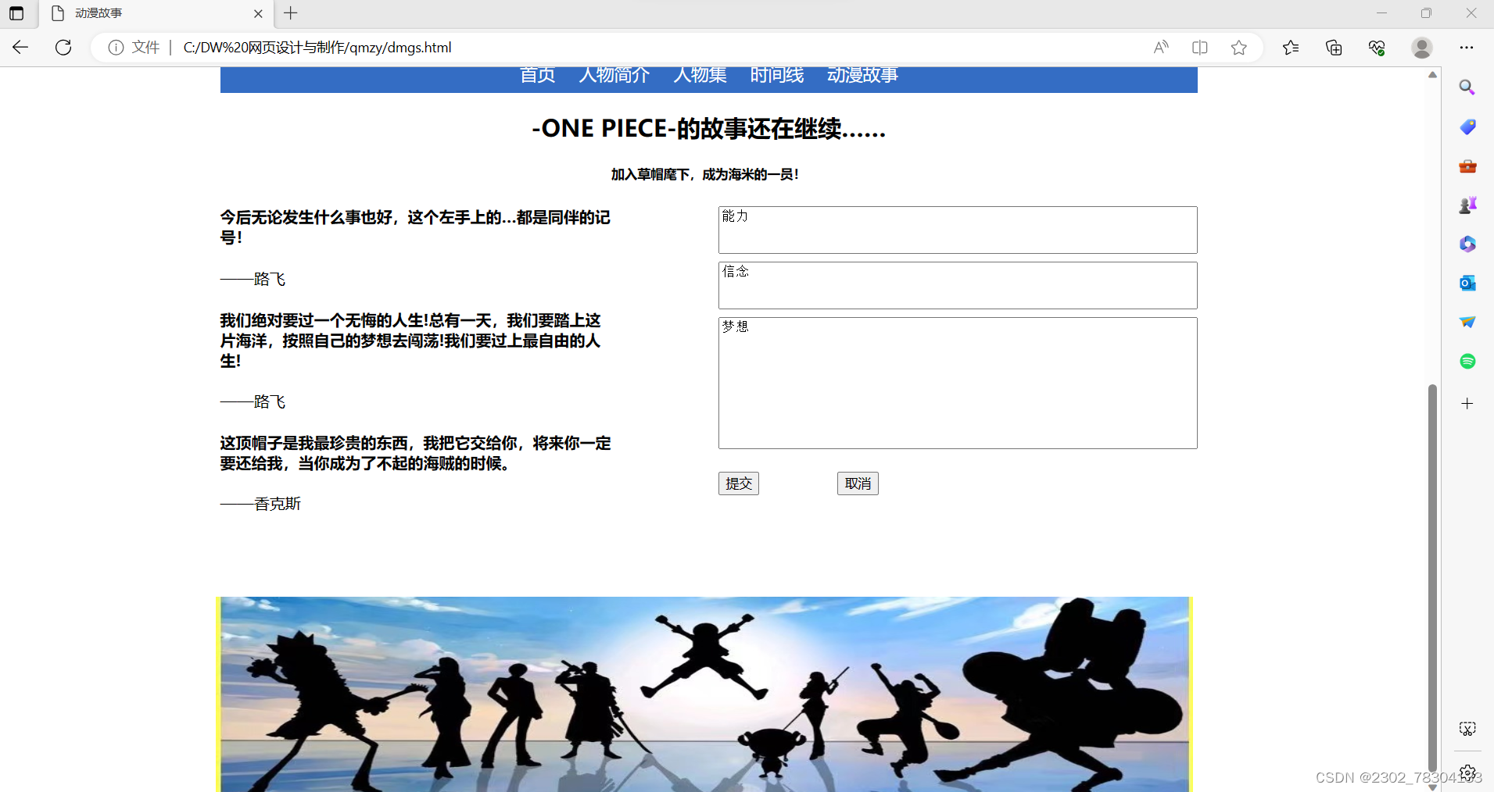Open sidebar Games chess icon
Viewport: 1494px width, 792px height.
[1467, 205]
